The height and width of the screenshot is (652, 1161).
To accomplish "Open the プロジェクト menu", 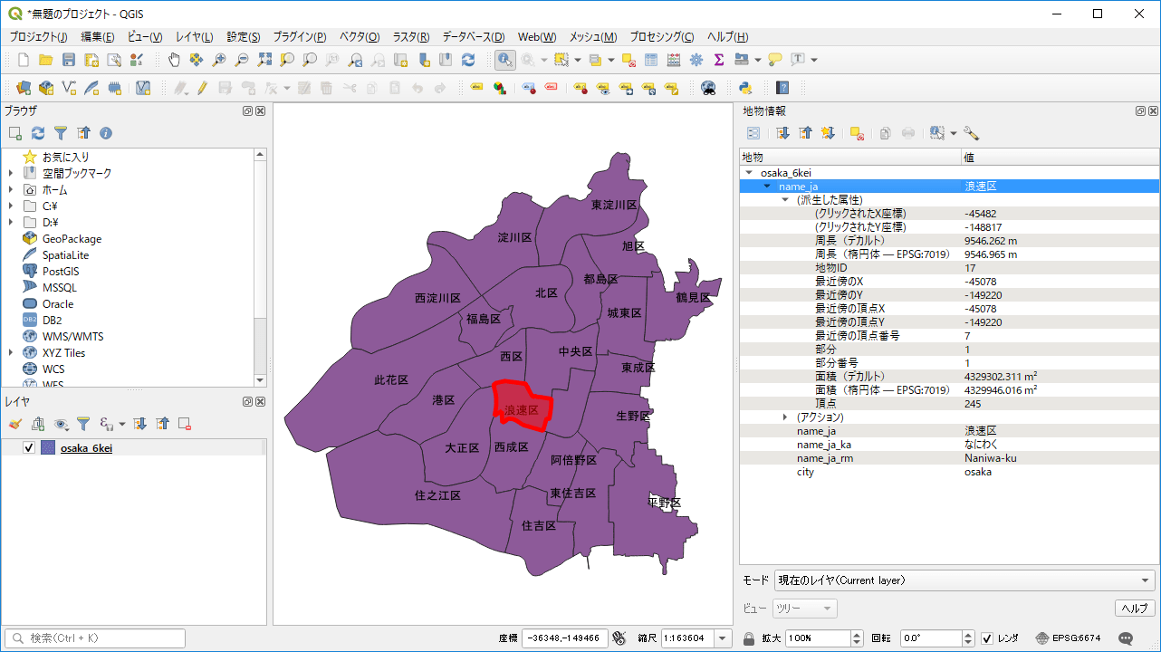I will 39,37.
